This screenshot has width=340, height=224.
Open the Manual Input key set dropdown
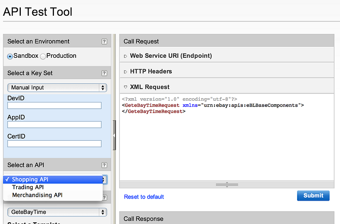[x=57, y=88]
